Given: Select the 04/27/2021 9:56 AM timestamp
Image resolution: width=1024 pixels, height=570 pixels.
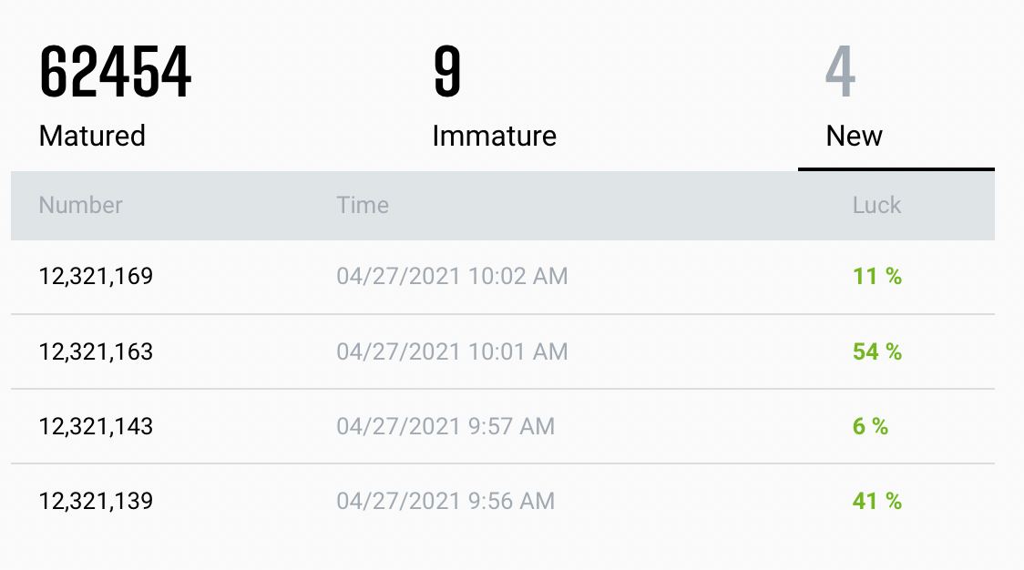Looking at the screenshot, I should click(445, 501).
